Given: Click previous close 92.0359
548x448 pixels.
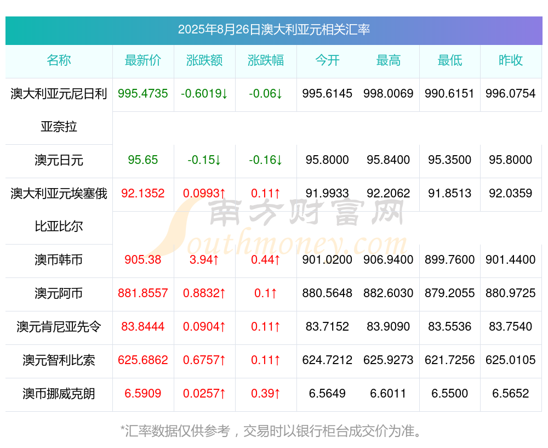Looking at the screenshot, I should (511, 194).
